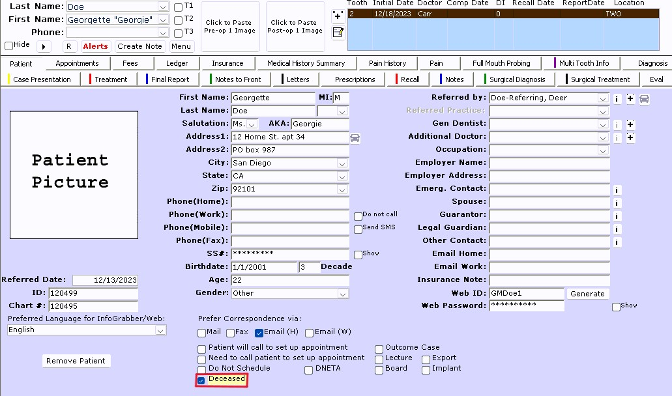Click the Remove Patient button
The image size is (672, 396).
pos(76,361)
